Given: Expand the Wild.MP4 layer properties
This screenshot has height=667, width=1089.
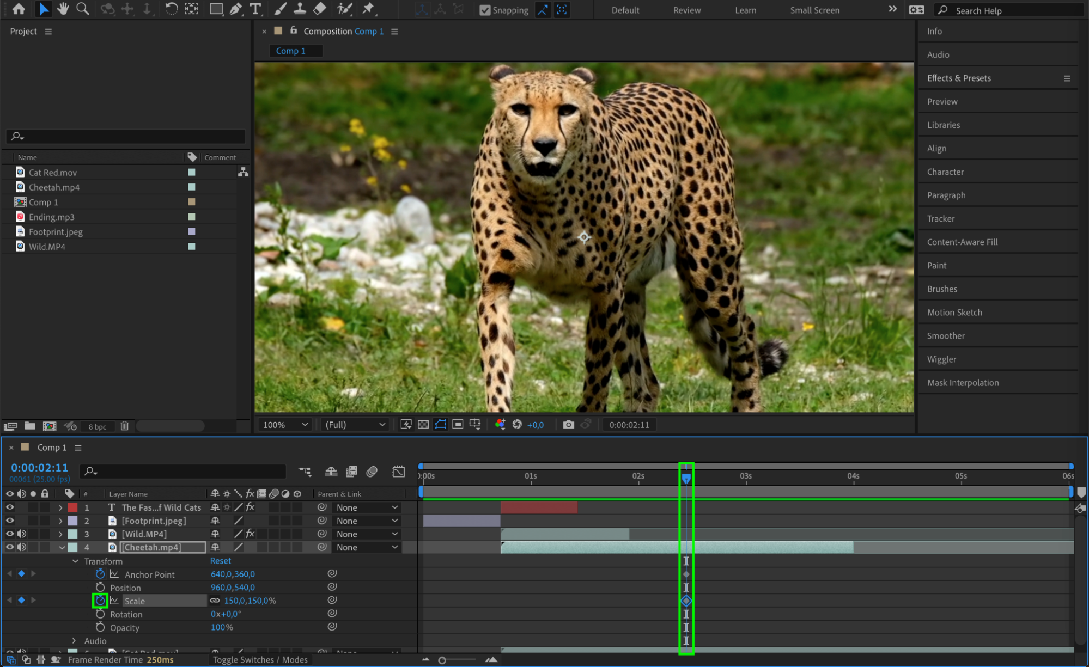Looking at the screenshot, I should pyautogui.click(x=60, y=534).
